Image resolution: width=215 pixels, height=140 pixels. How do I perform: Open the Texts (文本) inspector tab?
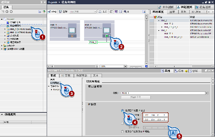point(96,76)
